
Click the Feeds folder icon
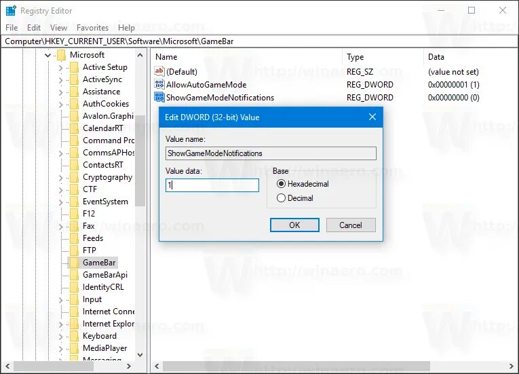point(74,238)
